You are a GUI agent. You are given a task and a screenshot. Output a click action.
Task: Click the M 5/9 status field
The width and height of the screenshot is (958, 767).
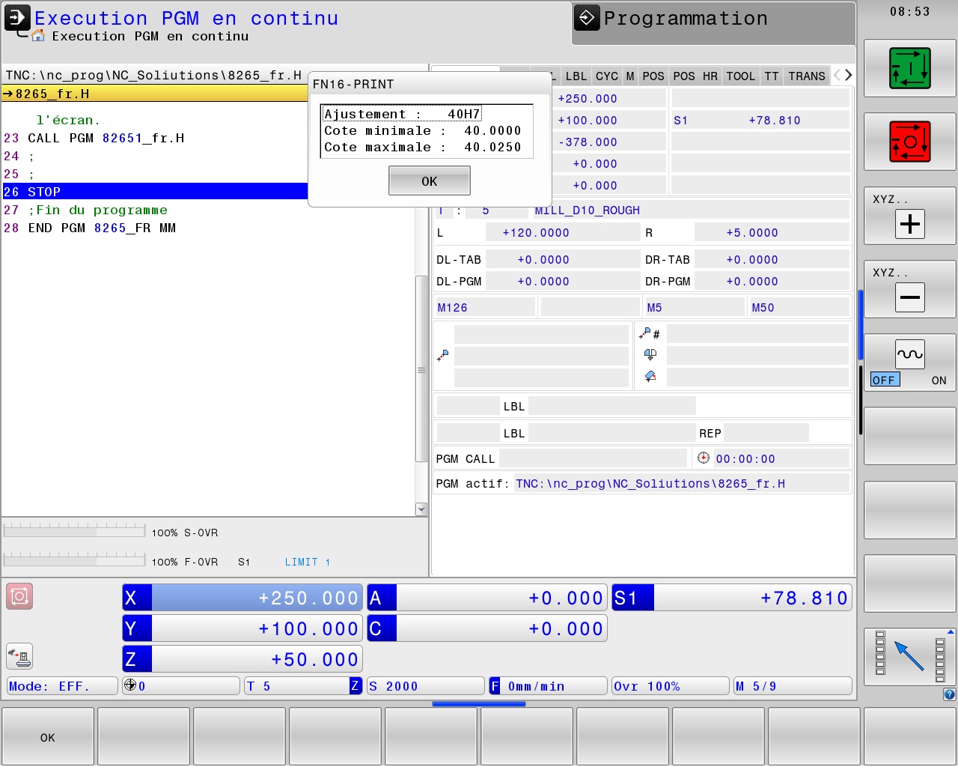tap(793, 686)
